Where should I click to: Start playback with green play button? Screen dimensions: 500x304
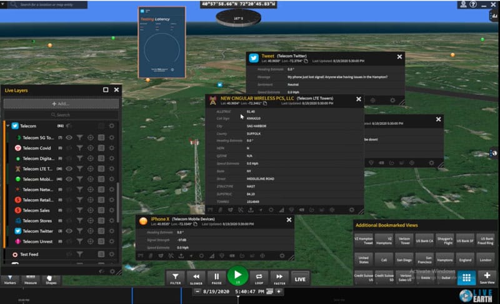coord(237,276)
